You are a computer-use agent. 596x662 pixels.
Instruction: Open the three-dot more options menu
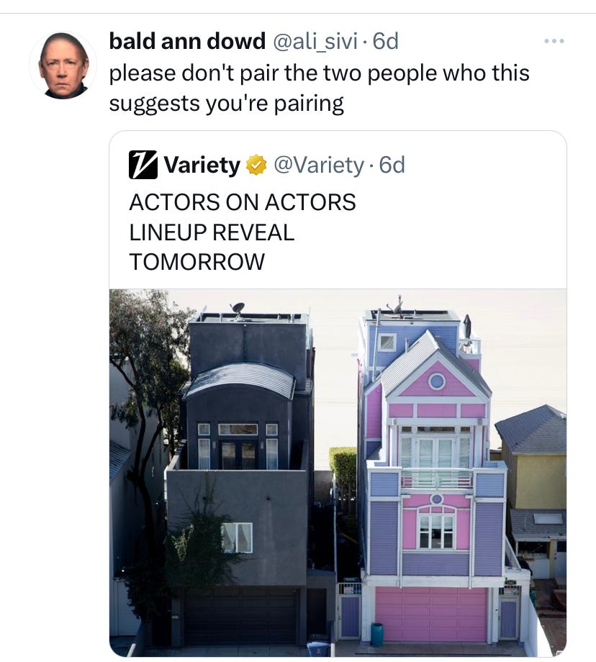(554, 41)
